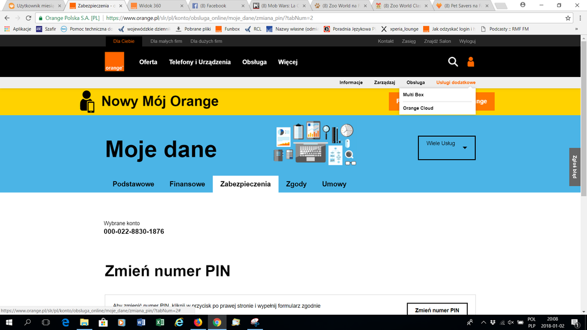Bookmark this page with the star icon
This screenshot has width=587, height=330.
click(x=568, y=18)
